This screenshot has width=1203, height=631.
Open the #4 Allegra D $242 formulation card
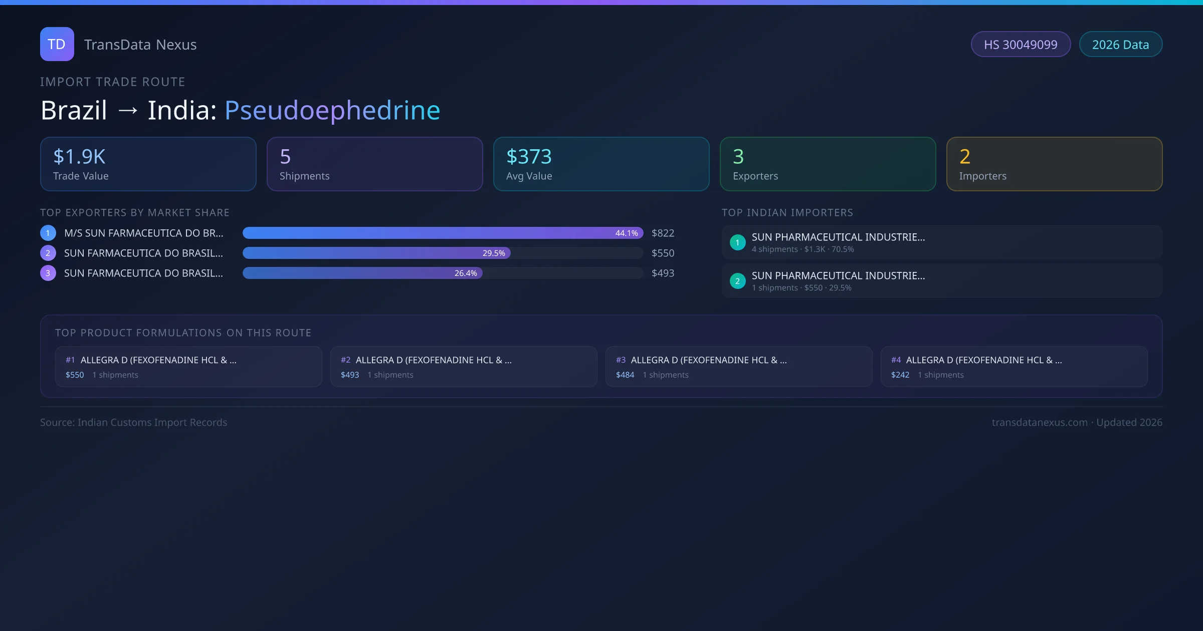tap(1014, 367)
